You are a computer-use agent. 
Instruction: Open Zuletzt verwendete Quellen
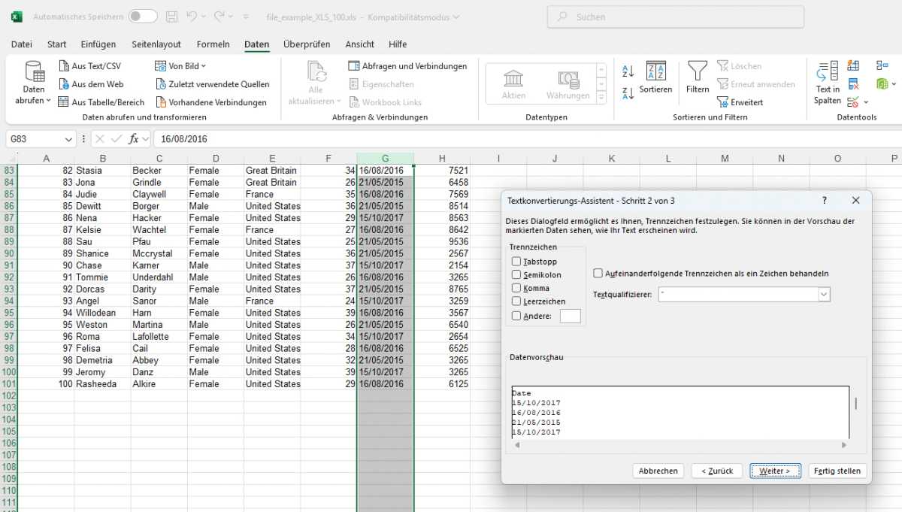[212, 84]
